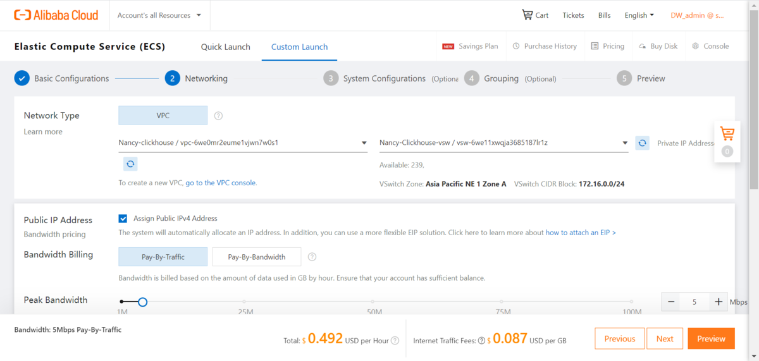Go to Basic Configurations completed step

[x=62, y=78]
